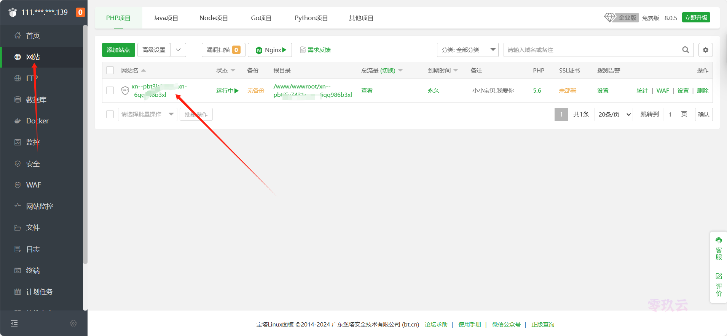Click the enterprise diamond icon
Image resolution: width=727 pixels, height=336 pixels.
610,17
